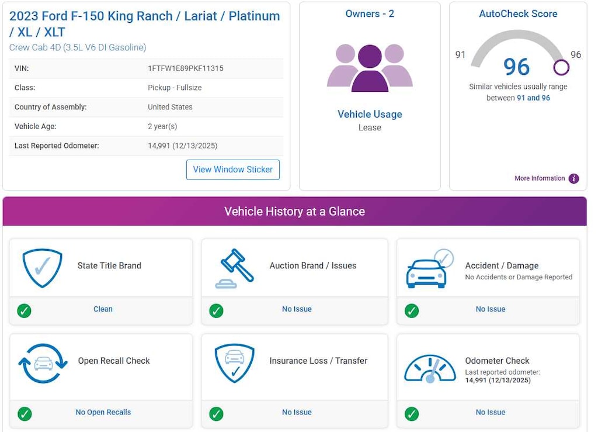Click the More Information info icon

pyautogui.click(x=573, y=178)
